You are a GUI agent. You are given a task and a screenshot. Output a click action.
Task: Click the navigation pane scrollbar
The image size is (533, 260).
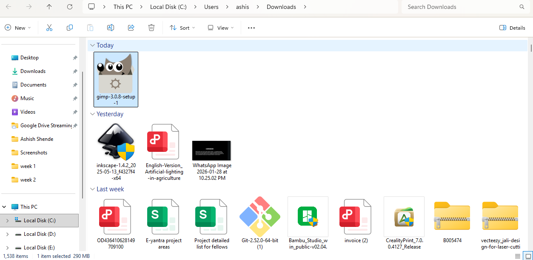point(83,135)
